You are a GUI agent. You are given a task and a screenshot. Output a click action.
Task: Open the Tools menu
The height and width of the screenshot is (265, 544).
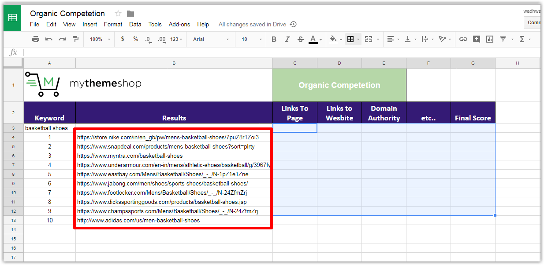click(x=155, y=25)
